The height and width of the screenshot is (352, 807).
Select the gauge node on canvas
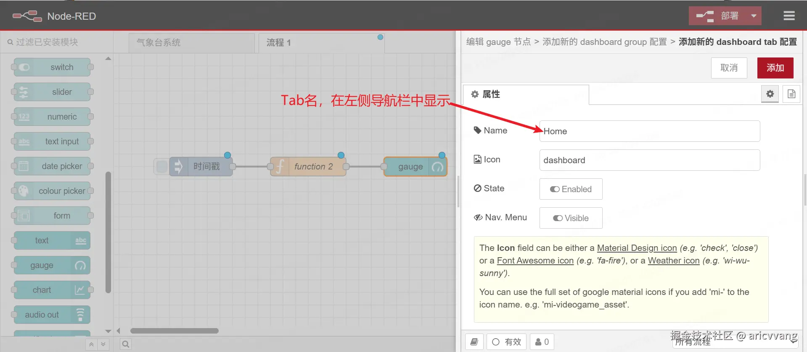click(x=415, y=167)
